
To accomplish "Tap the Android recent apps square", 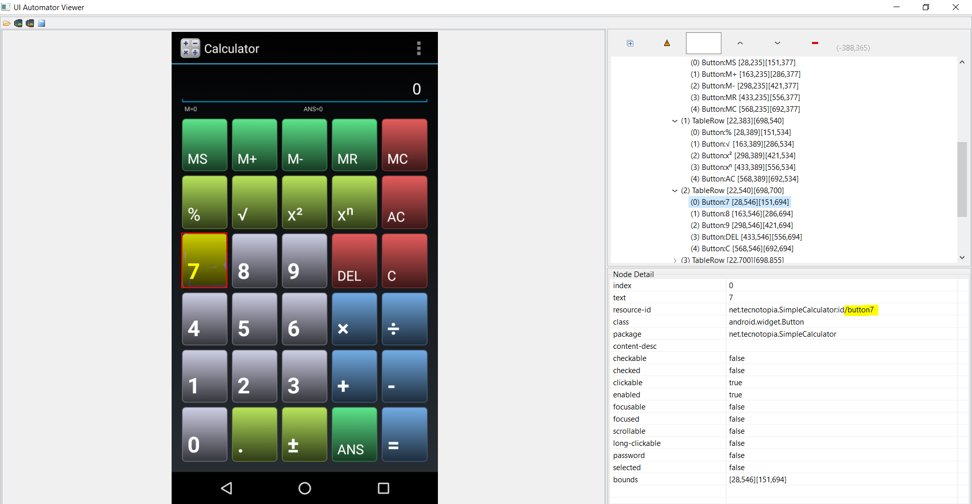I will pyautogui.click(x=384, y=488).
